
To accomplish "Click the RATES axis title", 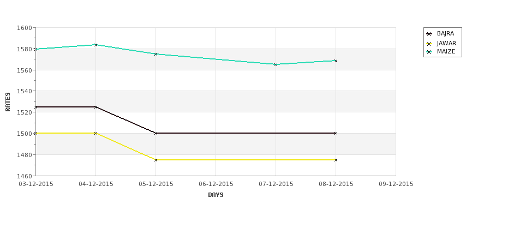I will 8,102.
